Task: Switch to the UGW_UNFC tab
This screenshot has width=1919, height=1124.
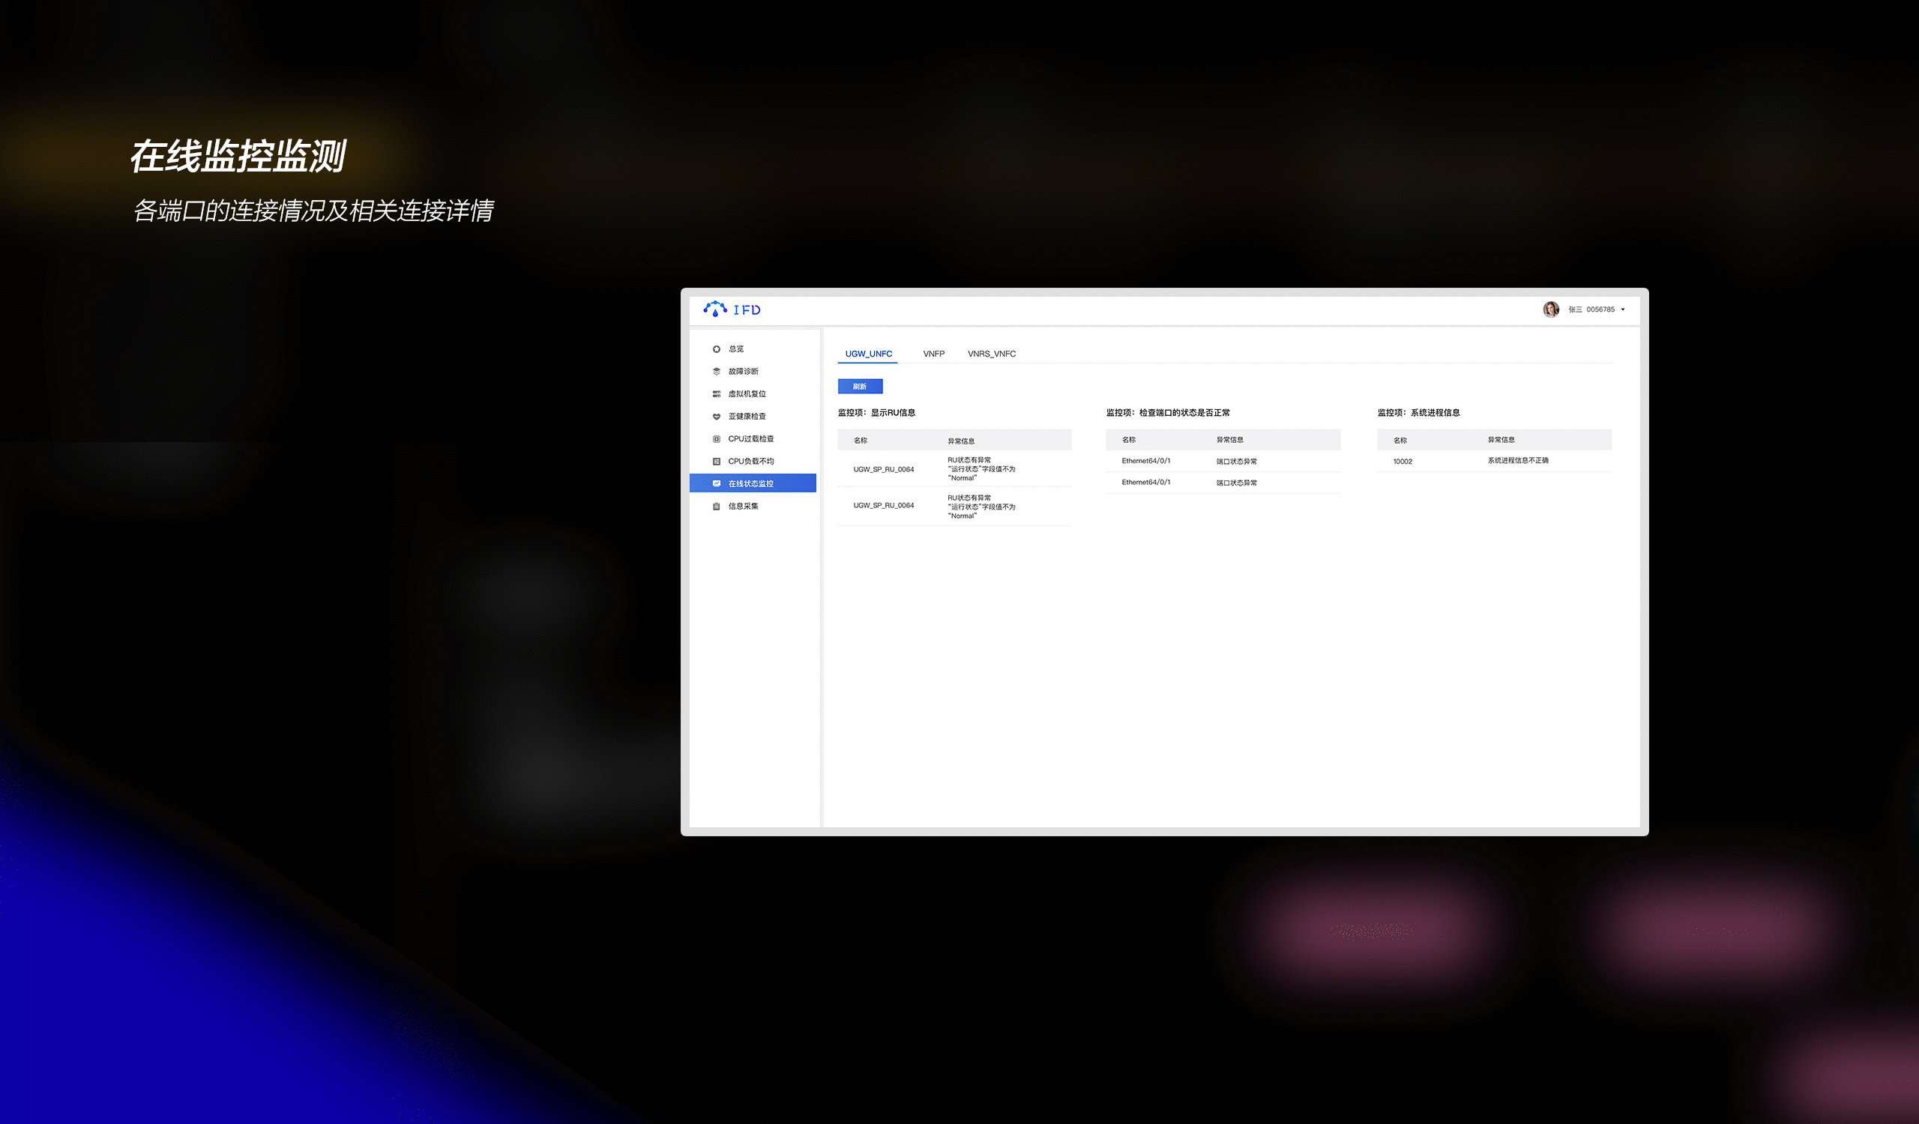Action: click(868, 354)
